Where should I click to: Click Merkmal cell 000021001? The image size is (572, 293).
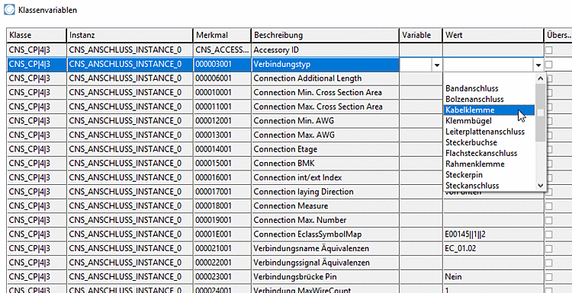(223, 249)
